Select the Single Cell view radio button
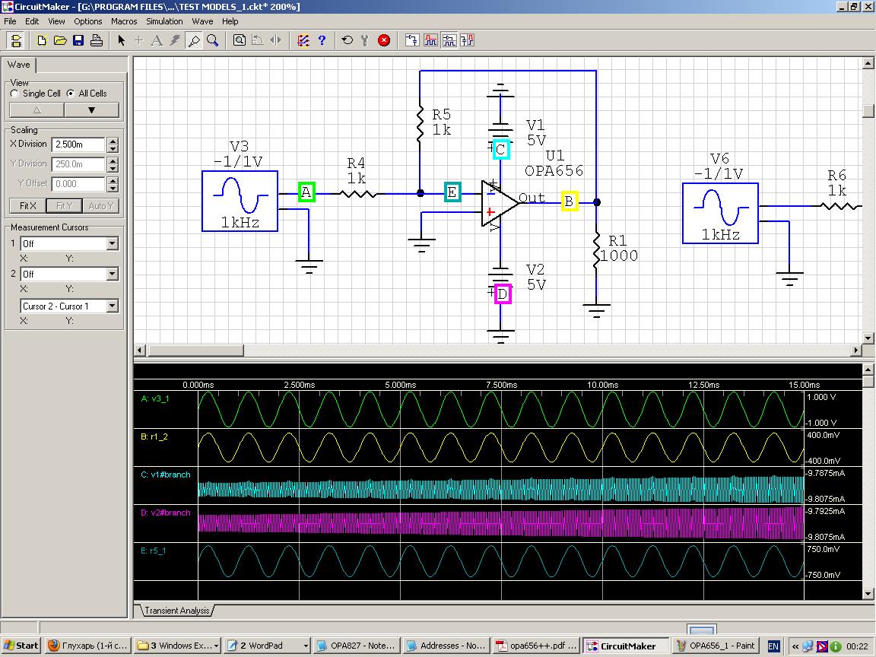Screen dimensions: 876x657 pyautogui.click(x=14, y=93)
